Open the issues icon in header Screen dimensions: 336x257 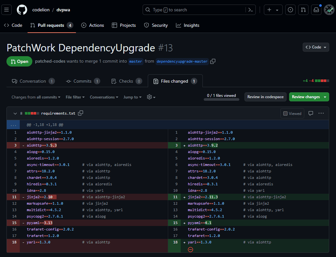tap(290, 10)
